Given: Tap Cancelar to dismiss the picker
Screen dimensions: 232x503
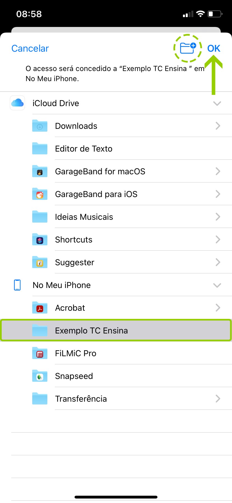Looking at the screenshot, I should click(30, 48).
